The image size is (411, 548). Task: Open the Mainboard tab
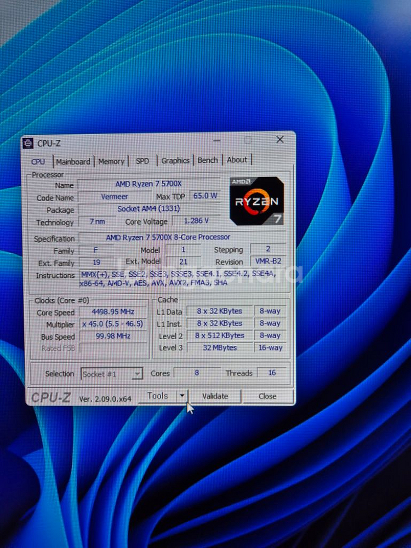73,162
